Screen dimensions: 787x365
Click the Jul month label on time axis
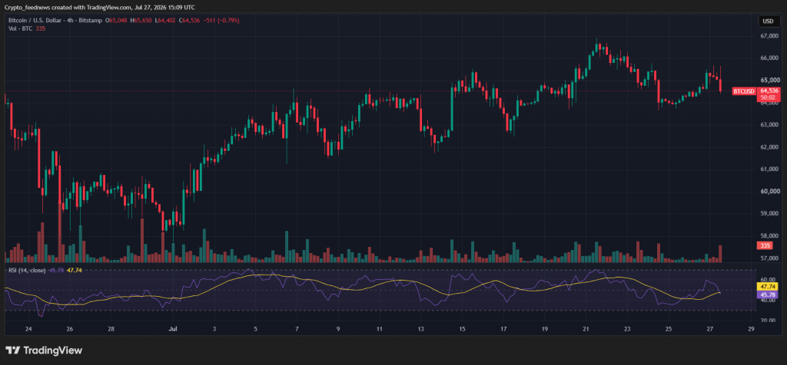pos(173,329)
